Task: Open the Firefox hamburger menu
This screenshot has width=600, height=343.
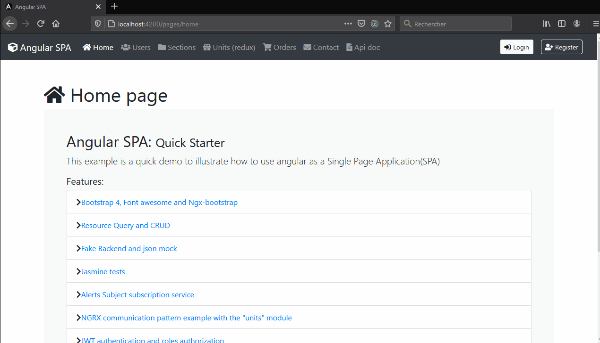Action: (x=596, y=24)
